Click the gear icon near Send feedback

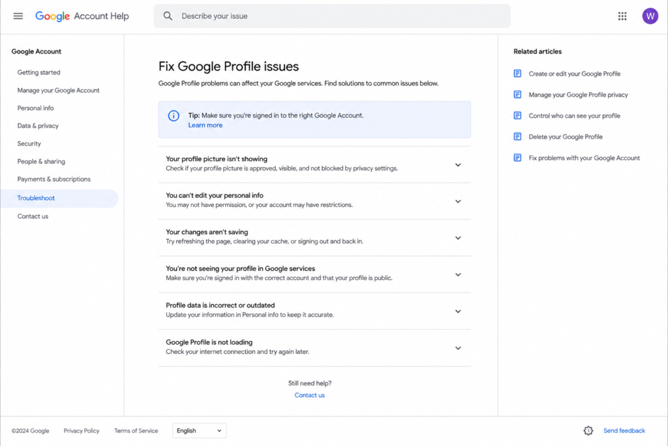588,430
